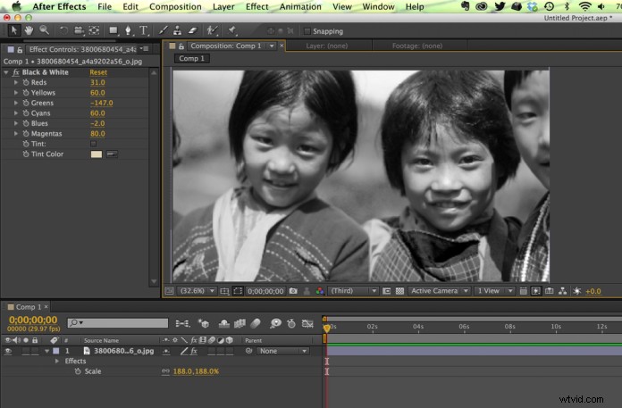Image resolution: width=622 pixels, height=408 pixels.
Task: Hide layer 3800680..6_o.jpg with eye toggle
Action: (x=7, y=352)
